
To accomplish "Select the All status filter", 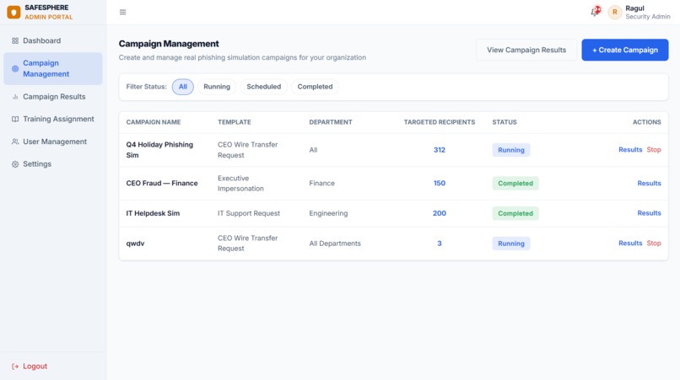I will click(182, 87).
